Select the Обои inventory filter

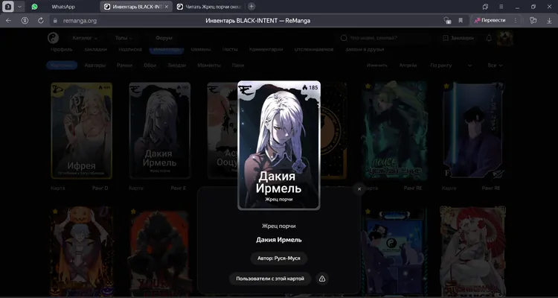150,66
